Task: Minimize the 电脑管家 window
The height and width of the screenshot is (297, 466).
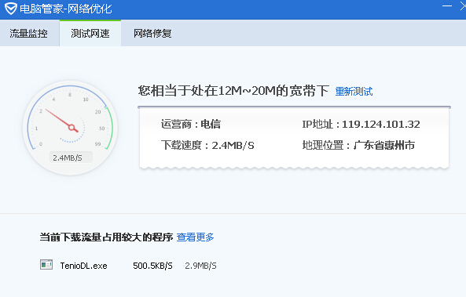Action: point(446,6)
